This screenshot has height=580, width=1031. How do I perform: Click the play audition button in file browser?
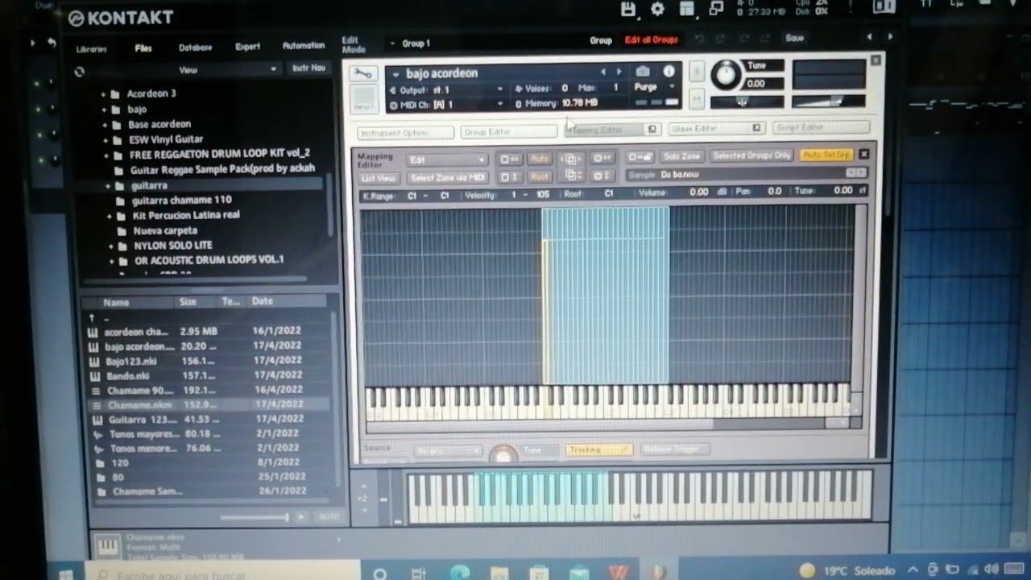tap(301, 517)
